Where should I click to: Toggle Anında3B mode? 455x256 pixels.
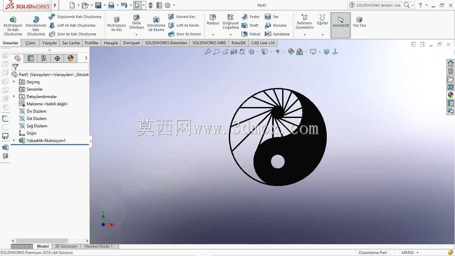tap(340, 25)
